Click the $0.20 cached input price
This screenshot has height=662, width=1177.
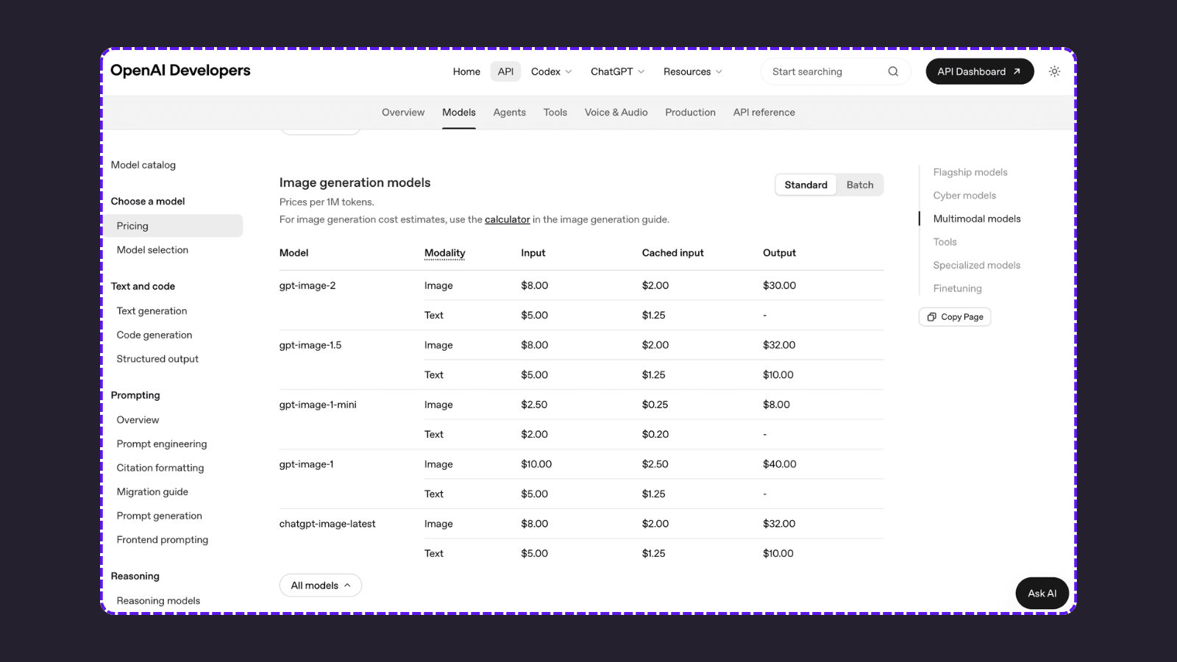(x=655, y=435)
